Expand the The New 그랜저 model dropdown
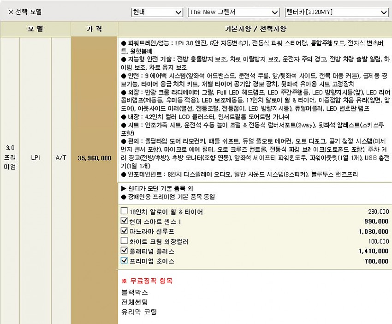This screenshot has height=324, width=392. tap(234, 12)
